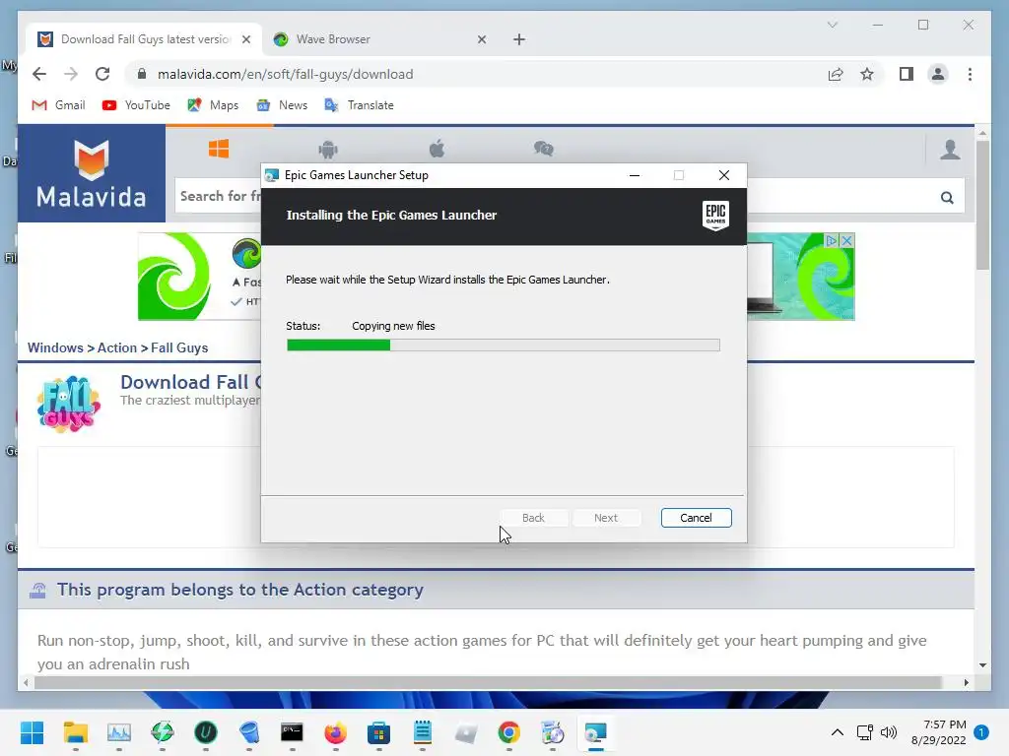The height and width of the screenshot is (756, 1009).
Task: Click Action breadcrumb link
Action: (117, 347)
